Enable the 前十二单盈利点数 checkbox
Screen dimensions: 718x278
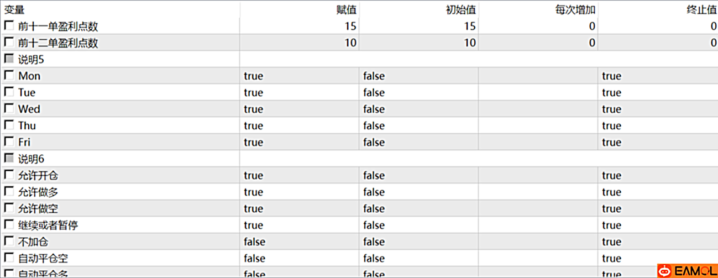pyautogui.click(x=9, y=42)
